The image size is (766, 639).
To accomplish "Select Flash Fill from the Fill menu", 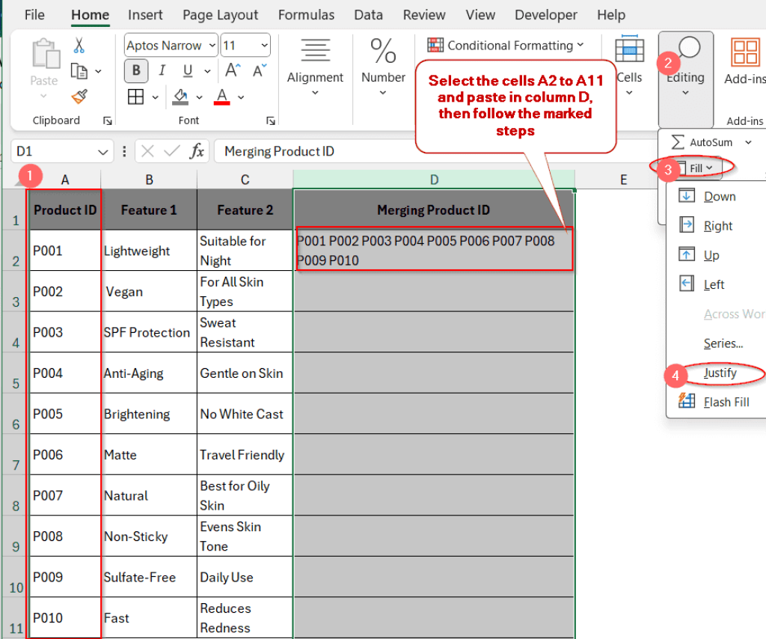I will pos(724,402).
